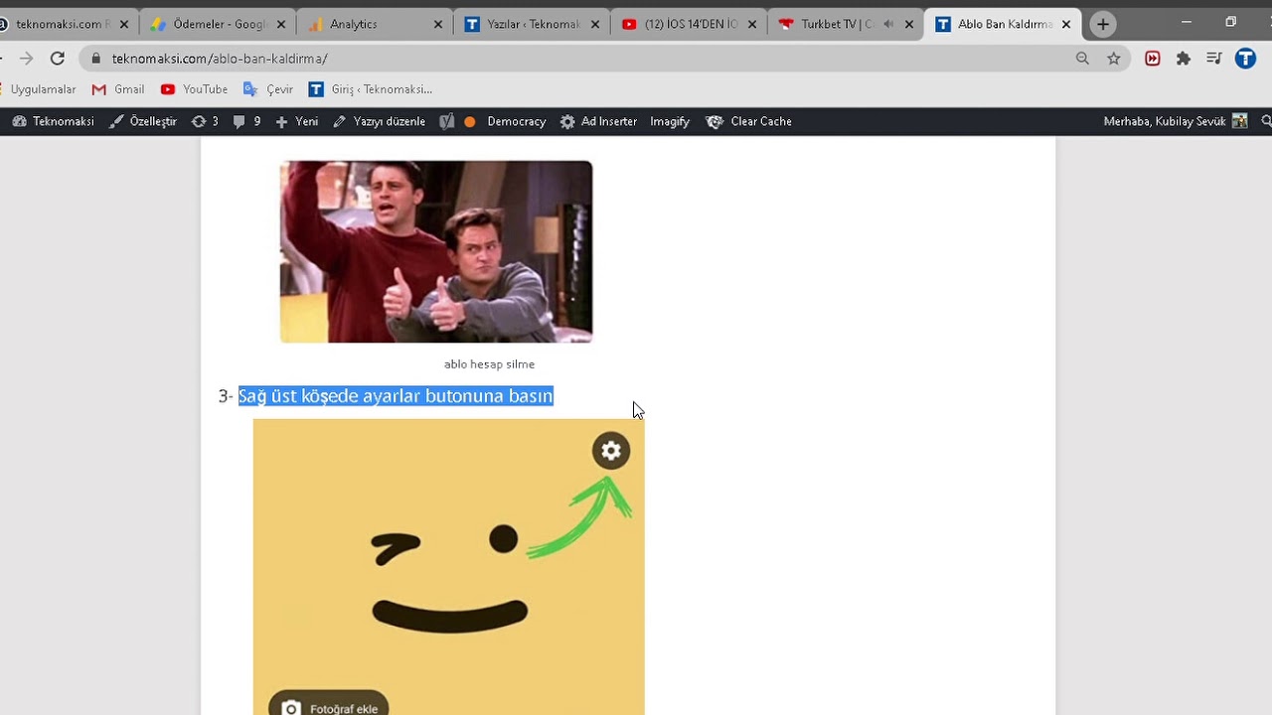The width and height of the screenshot is (1272, 715).
Task: Open the media control playlist icon
Action: tap(1214, 59)
